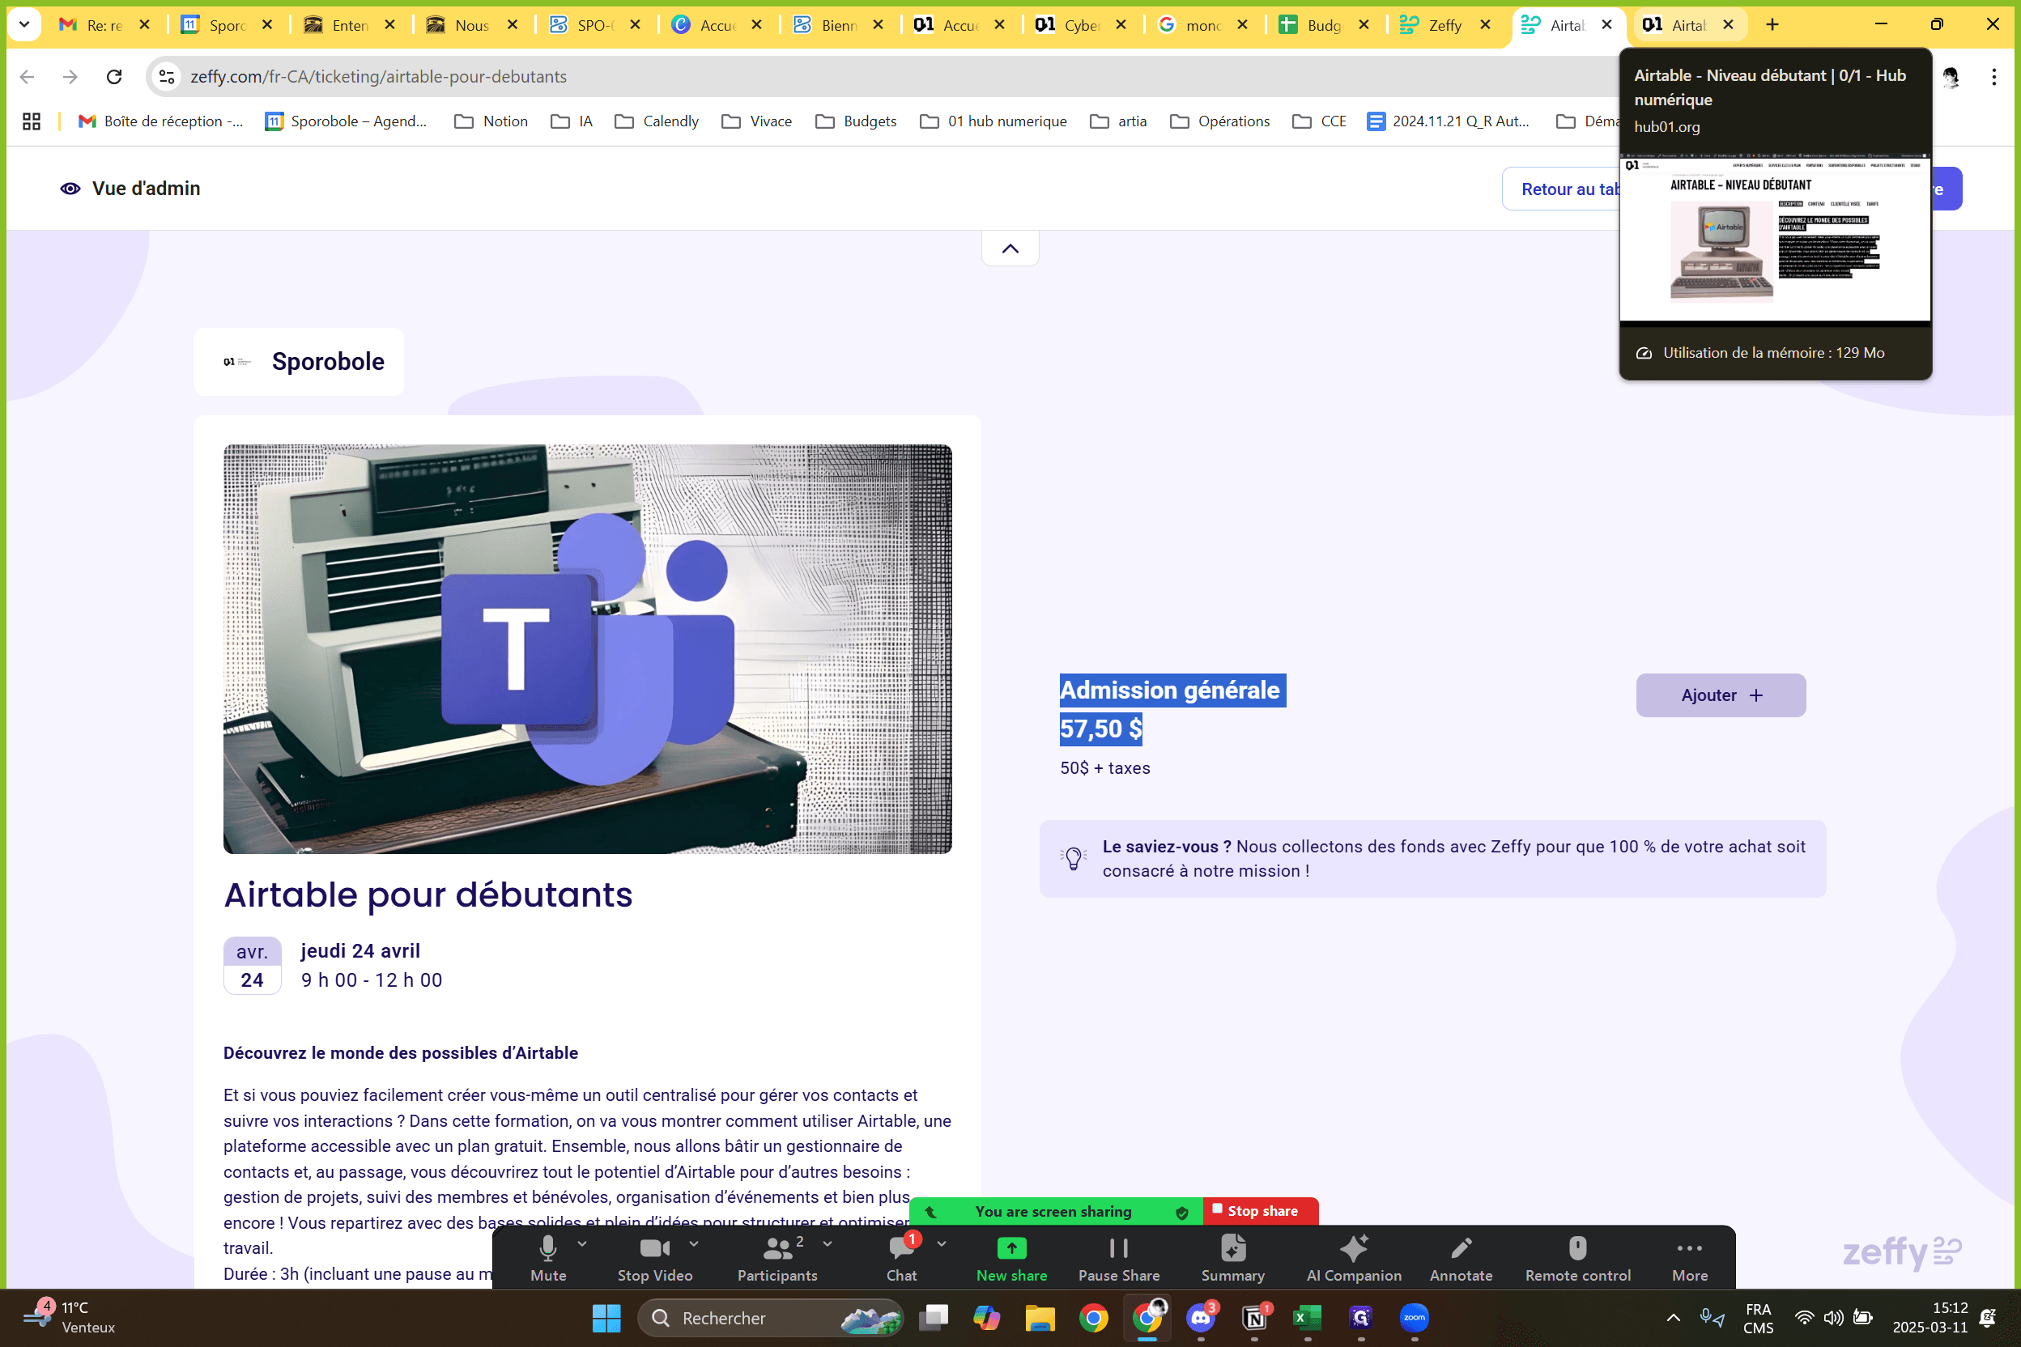2021x1347 pixels.
Task: Pause Share in the Zoom toolbar
Action: coord(1119,1257)
